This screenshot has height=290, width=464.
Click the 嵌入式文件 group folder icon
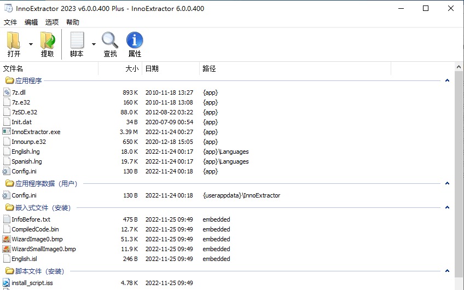(9, 207)
